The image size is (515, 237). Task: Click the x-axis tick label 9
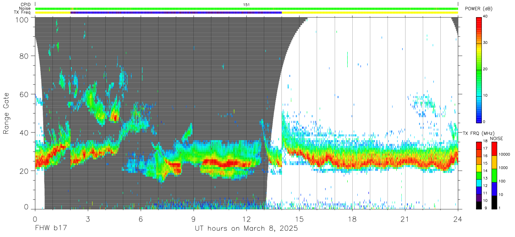pyautogui.click(x=193, y=219)
